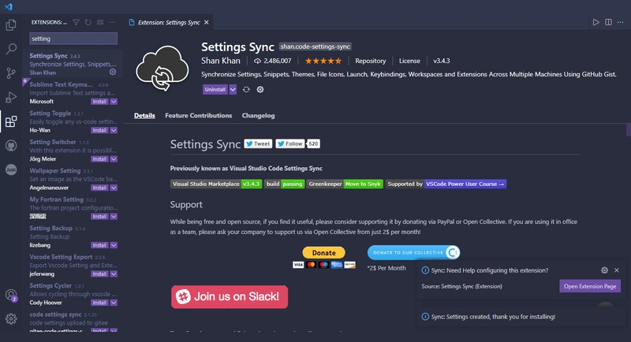Open the Source Control view
The image size is (631, 342).
[x=11, y=73]
